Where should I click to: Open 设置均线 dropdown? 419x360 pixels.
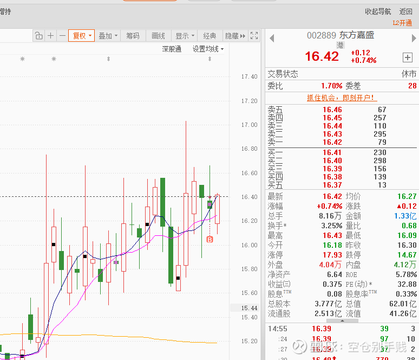coord(208,49)
